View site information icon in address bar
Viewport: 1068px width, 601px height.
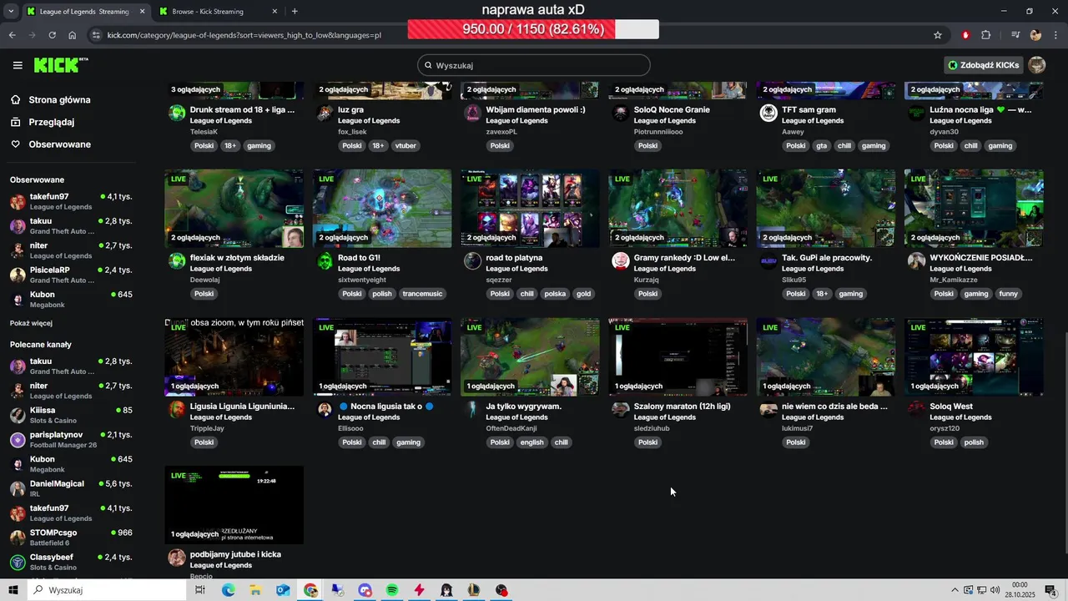point(97,35)
